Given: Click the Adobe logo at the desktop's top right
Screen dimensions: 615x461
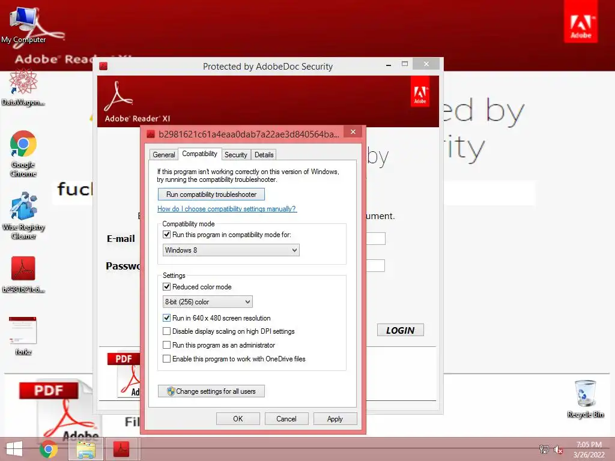Looking at the screenshot, I should [x=581, y=22].
